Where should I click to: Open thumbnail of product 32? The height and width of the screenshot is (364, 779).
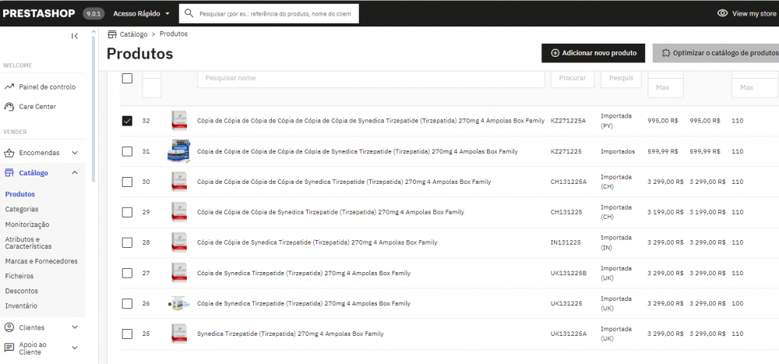coord(179,121)
